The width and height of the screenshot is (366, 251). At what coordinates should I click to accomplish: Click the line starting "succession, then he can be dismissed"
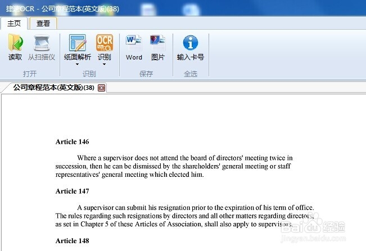[173, 166]
